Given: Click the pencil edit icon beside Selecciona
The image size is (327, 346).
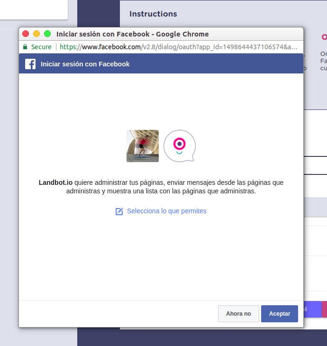Looking at the screenshot, I should 119,211.
